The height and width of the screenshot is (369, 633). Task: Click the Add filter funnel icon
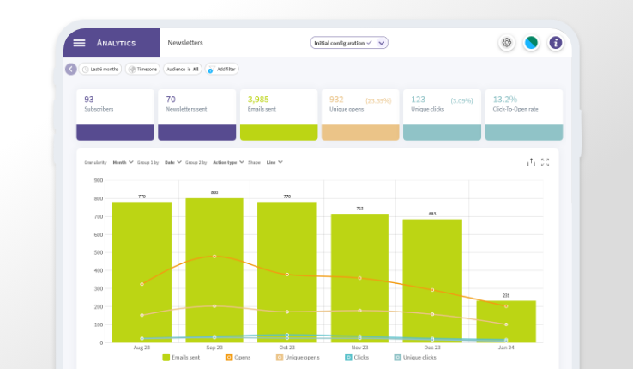pyautogui.click(x=211, y=70)
